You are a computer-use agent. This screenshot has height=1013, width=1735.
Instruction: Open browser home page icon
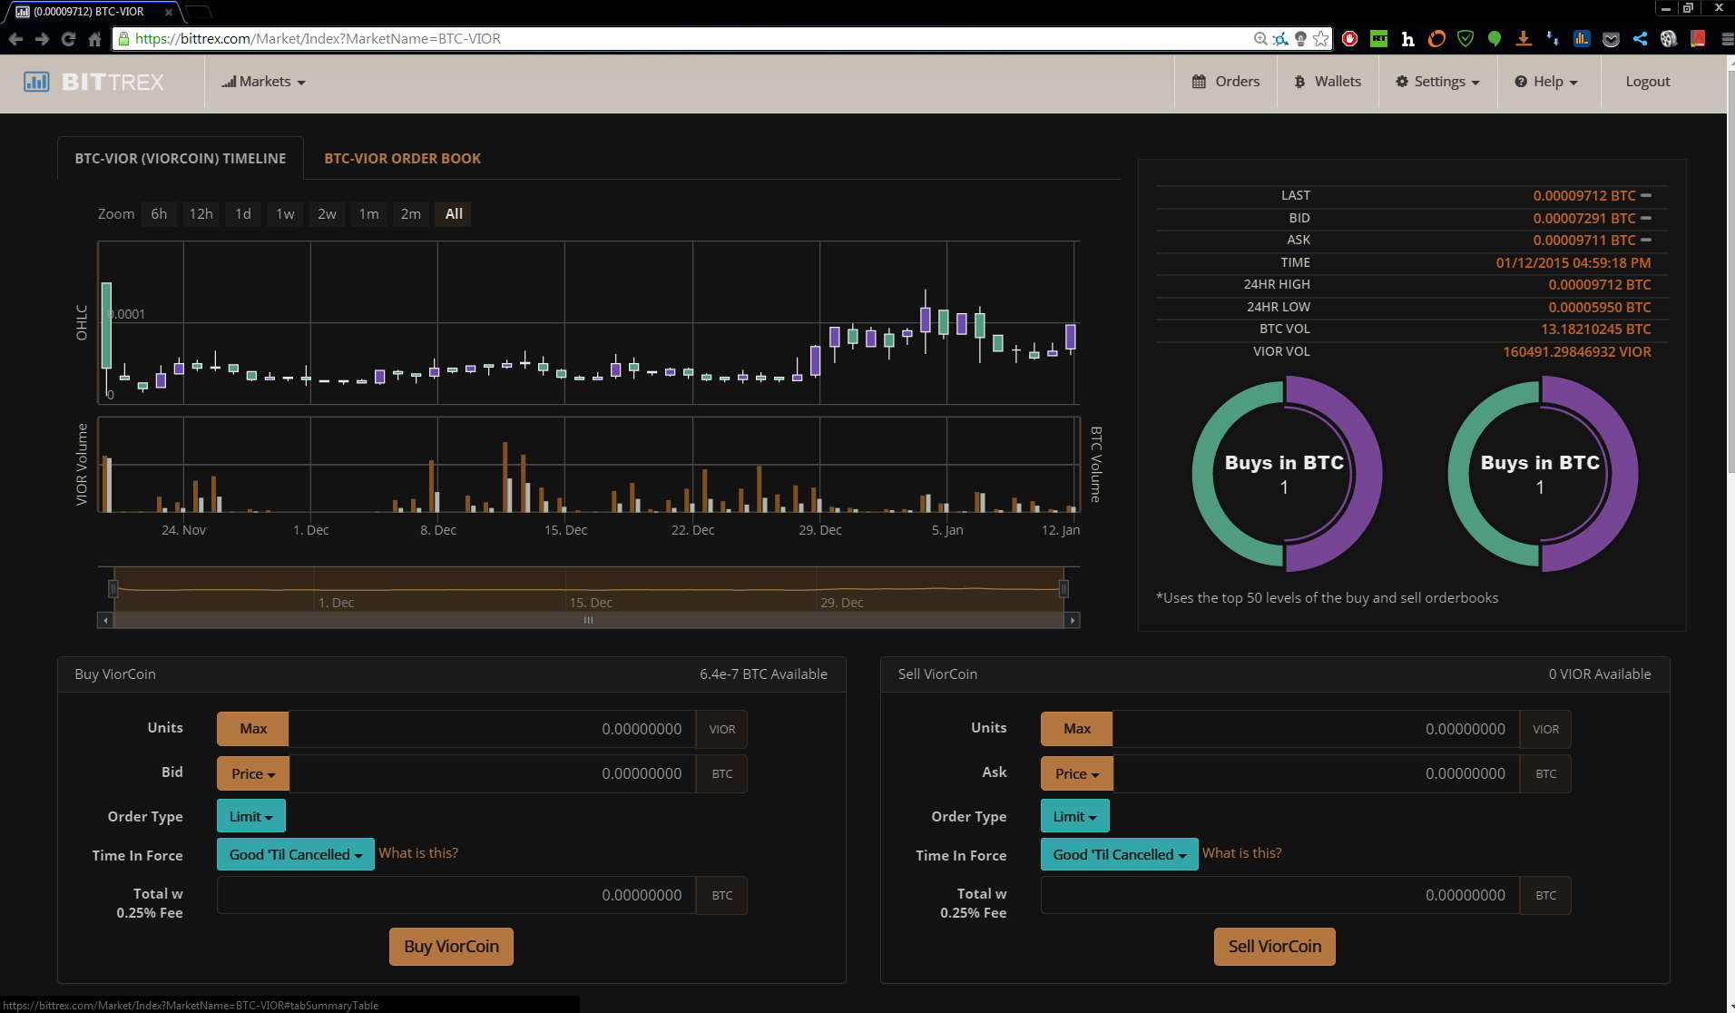click(94, 39)
